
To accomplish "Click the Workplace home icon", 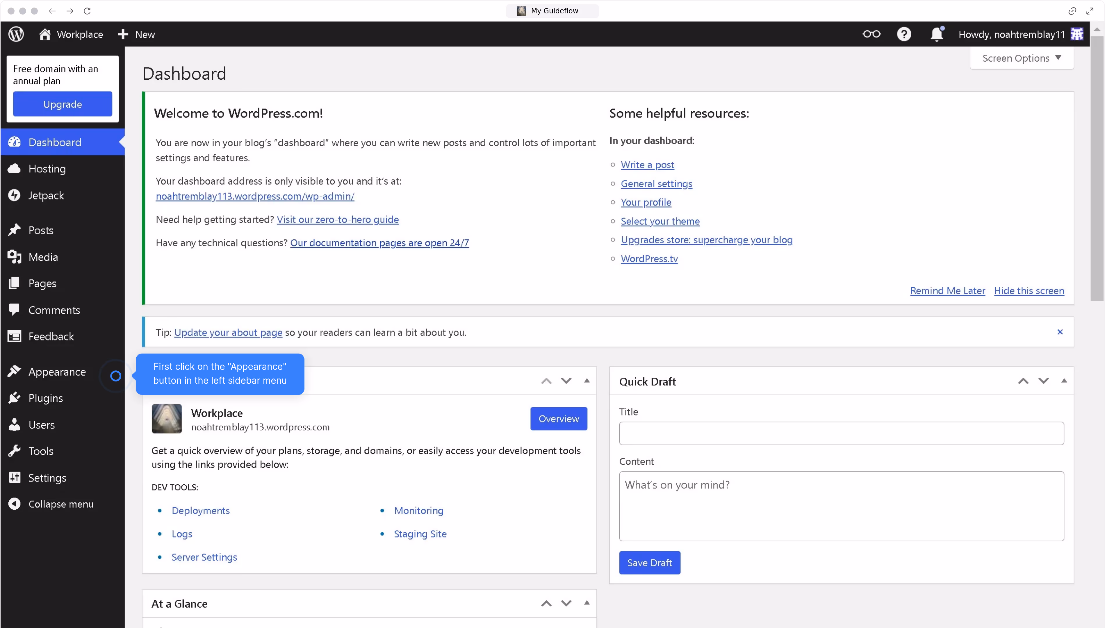I will 45,34.
